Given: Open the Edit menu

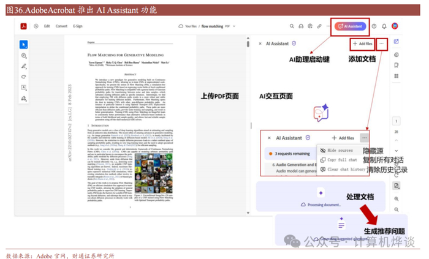Looking at the screenshot, I should click(47, 26).
